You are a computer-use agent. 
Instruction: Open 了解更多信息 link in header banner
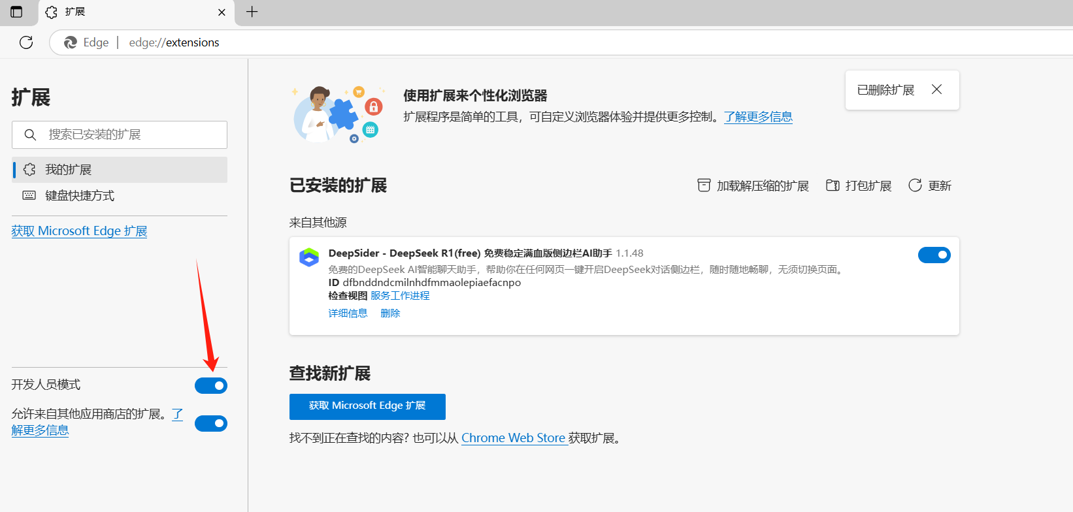click(758, 117)
